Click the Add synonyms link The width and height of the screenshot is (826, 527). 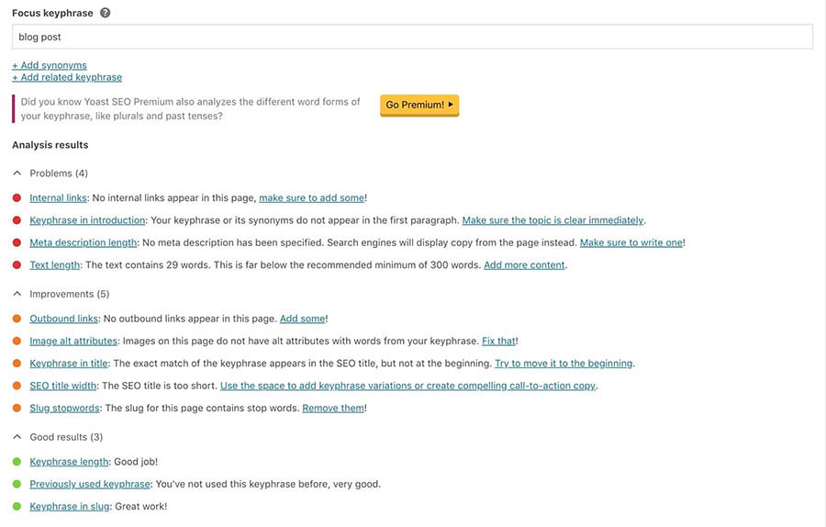tap(50, 65)
